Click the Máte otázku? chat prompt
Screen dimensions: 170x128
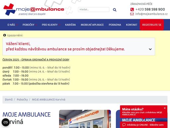143,112
